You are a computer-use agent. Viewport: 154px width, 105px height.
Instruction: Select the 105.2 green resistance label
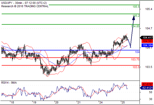coord(136,16)
